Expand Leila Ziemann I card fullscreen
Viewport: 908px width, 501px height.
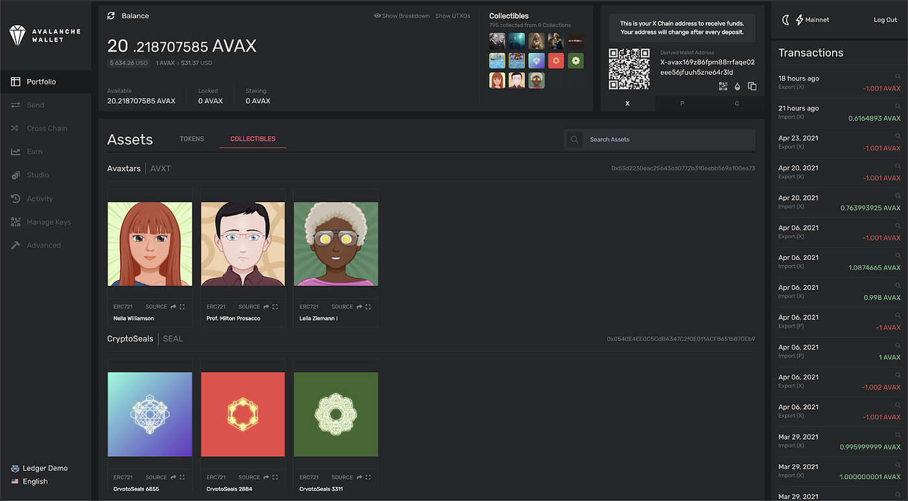tap(368, 307)
